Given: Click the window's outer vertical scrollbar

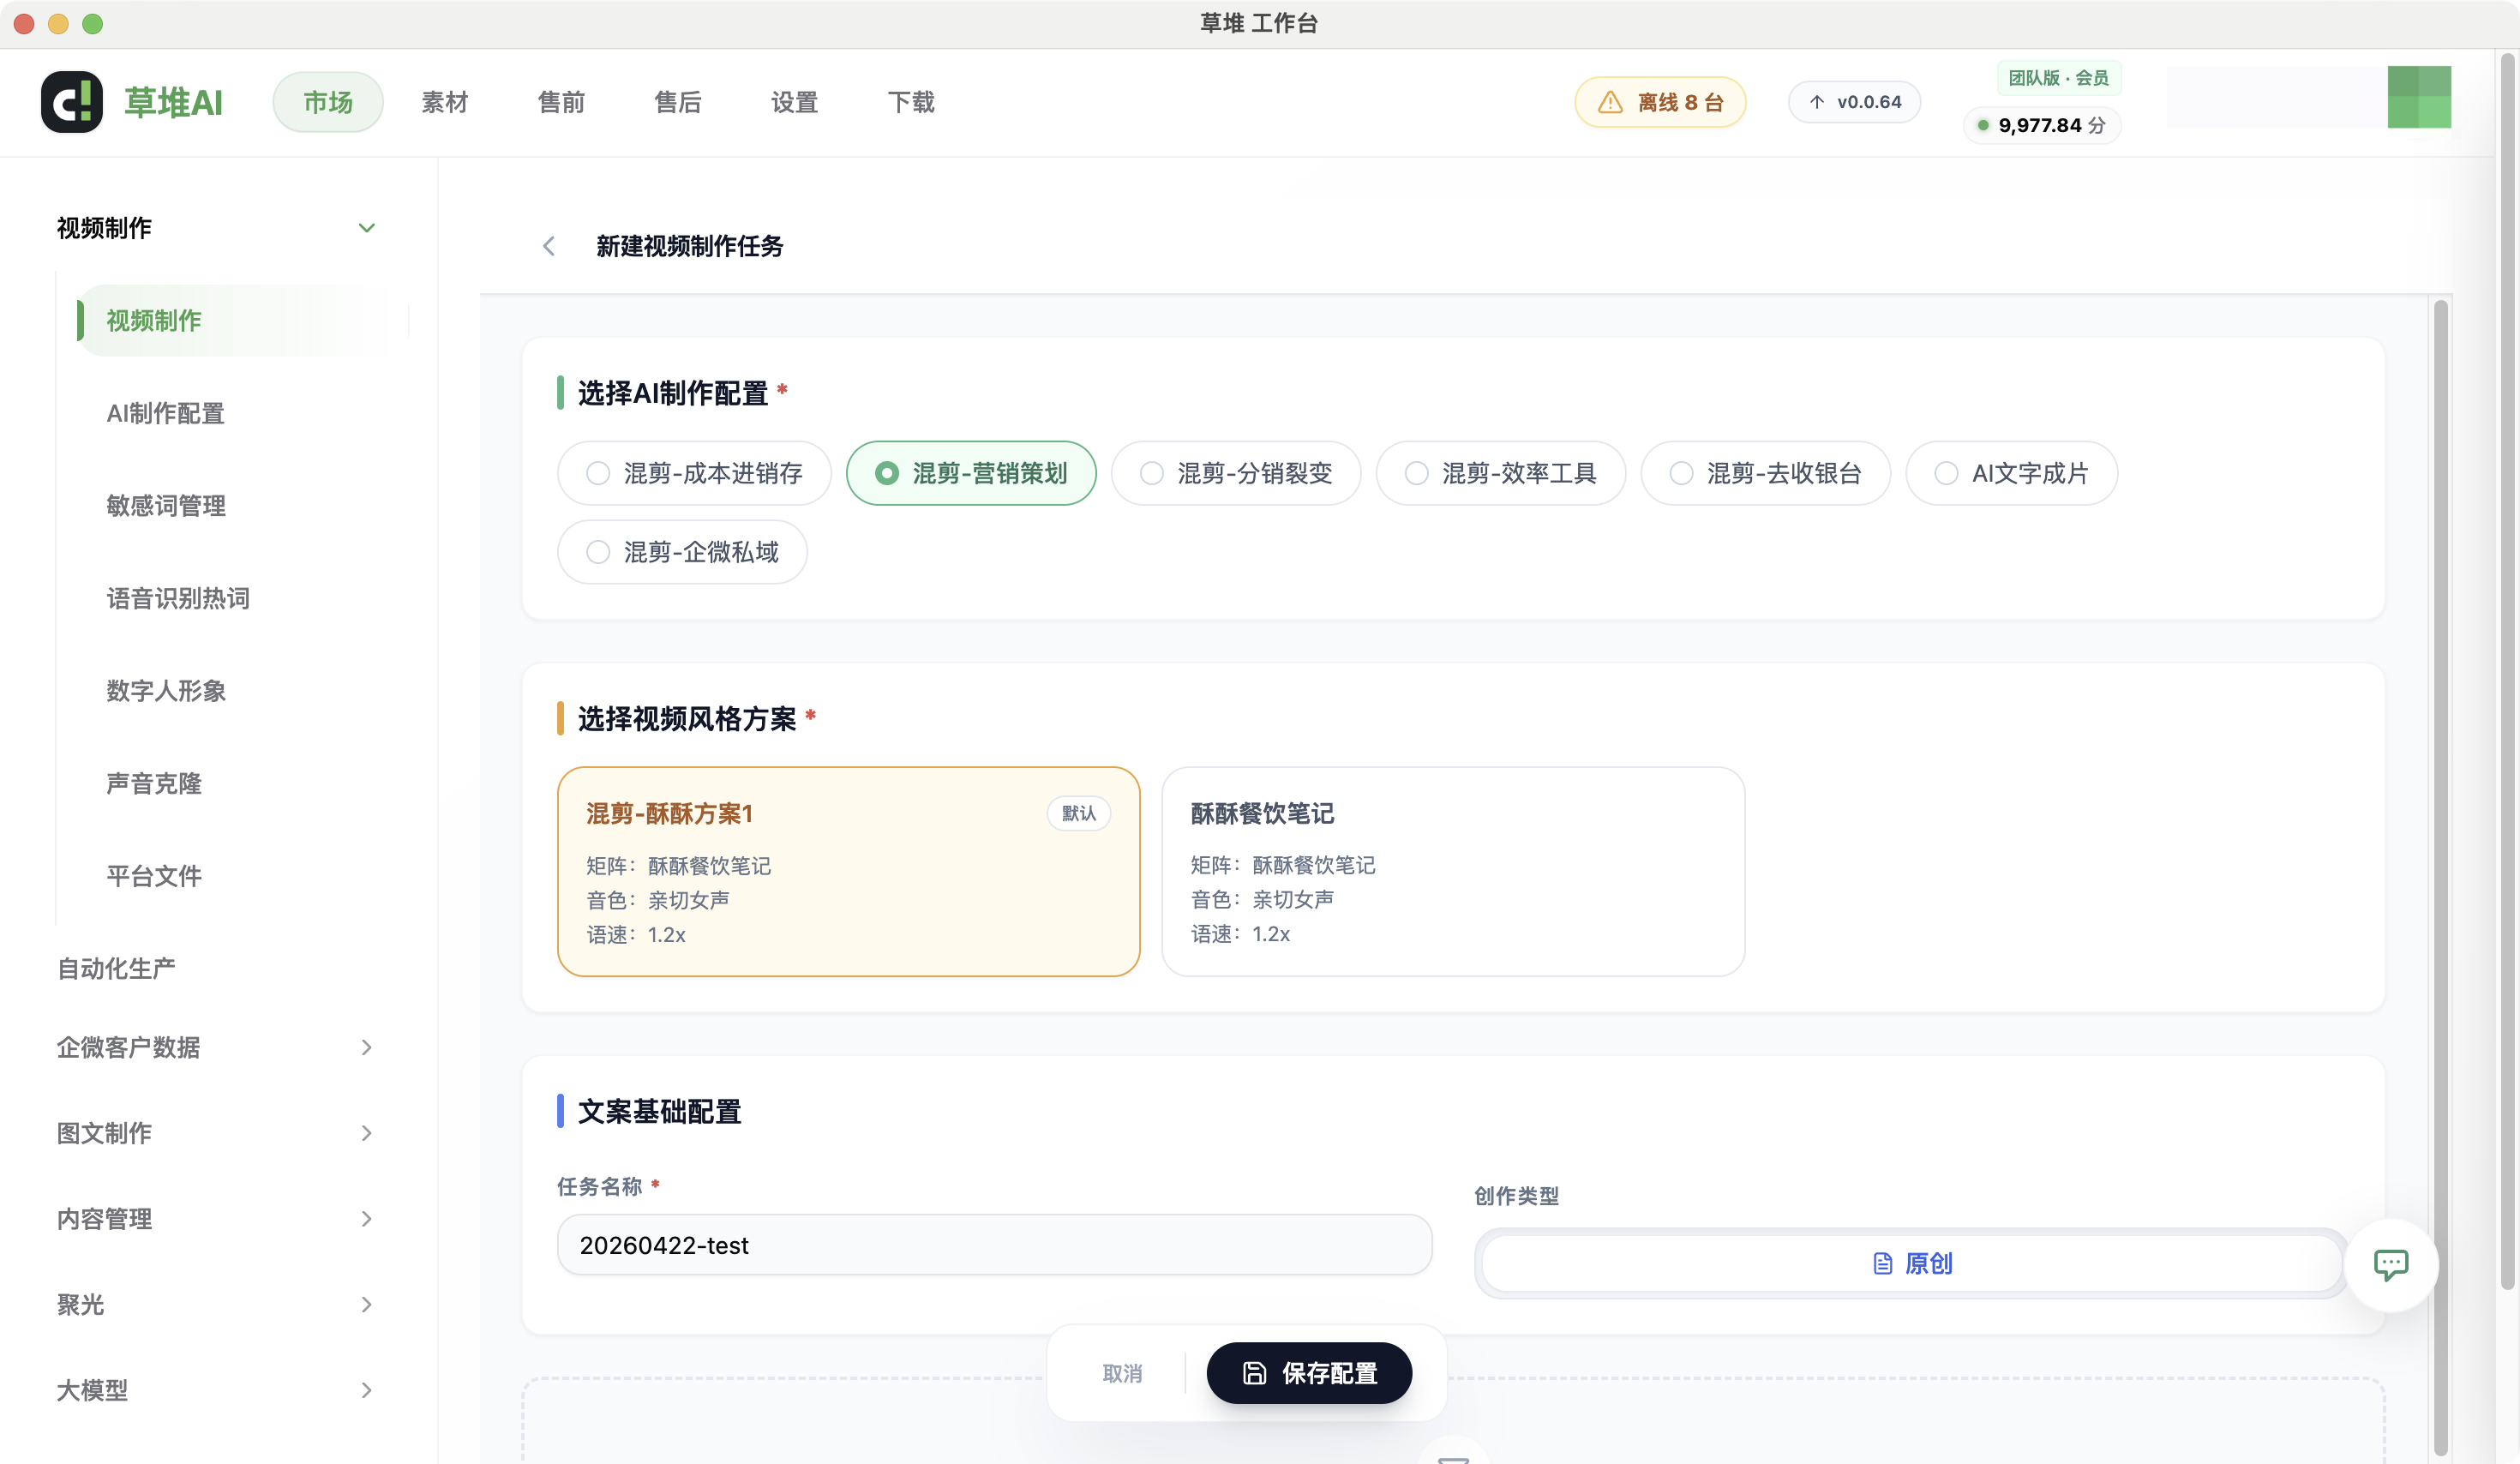Looking at the screenshot, I should click(x=2507, y=670).
